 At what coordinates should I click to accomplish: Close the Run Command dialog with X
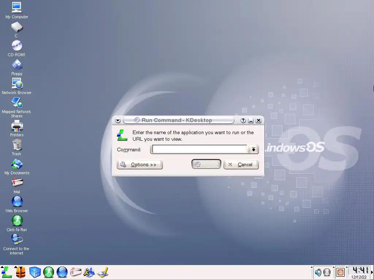(258, 120)
